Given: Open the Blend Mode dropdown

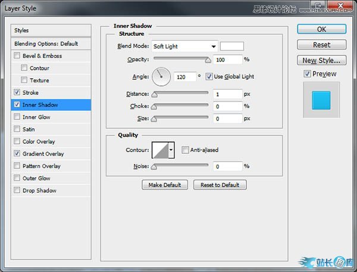Looking at the screenshot, I should pos(184,47).
